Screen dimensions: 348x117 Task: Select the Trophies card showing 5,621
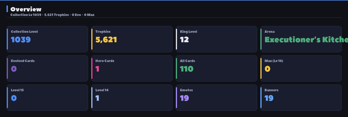click(132, 39)
